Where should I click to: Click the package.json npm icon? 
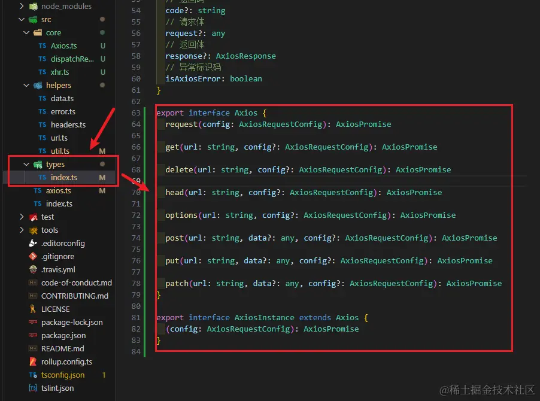click(33, 335)
